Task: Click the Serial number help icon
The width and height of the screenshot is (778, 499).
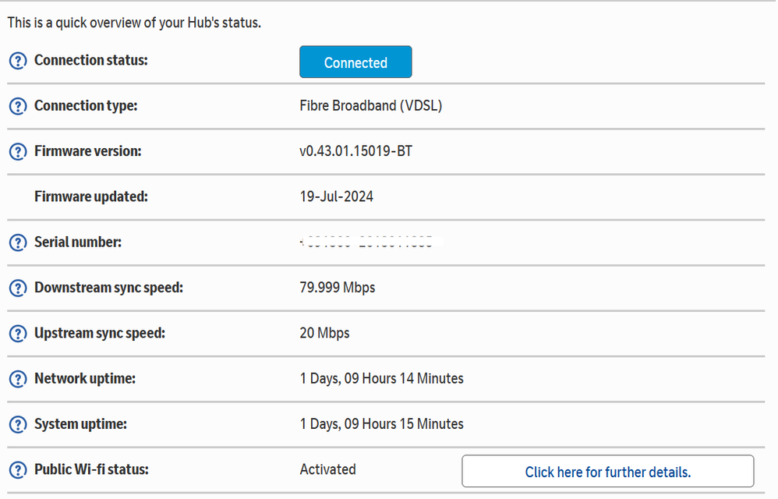Action: pos(18,242)
